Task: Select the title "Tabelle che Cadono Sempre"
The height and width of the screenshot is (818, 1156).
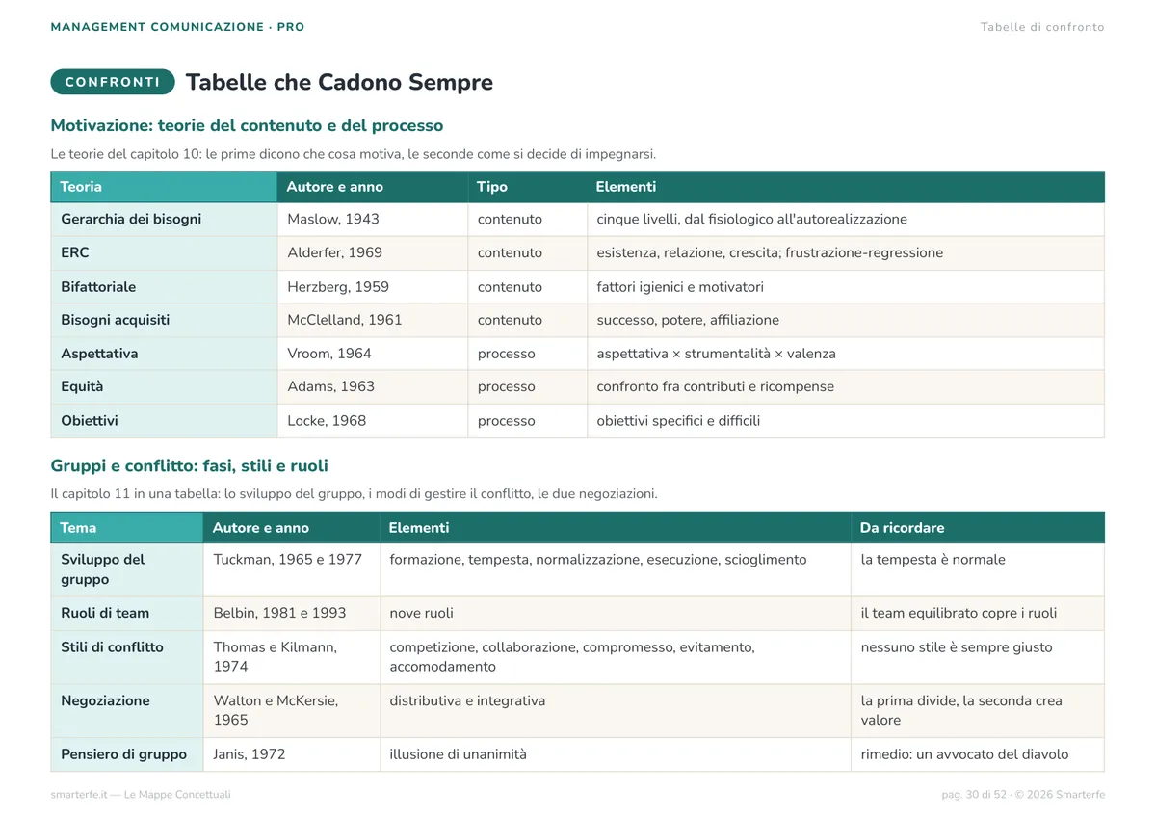Action: pyautogui.click(x=339, y=82)
